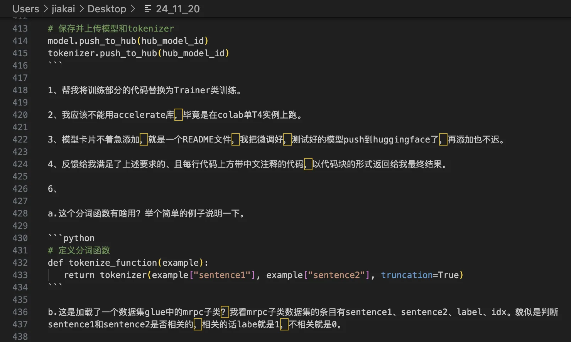Viewport: 571px width, 342px height.
Task: Click the word 'accelerate' on line 420
Action: pyautogui.click(x=140, y=115)
